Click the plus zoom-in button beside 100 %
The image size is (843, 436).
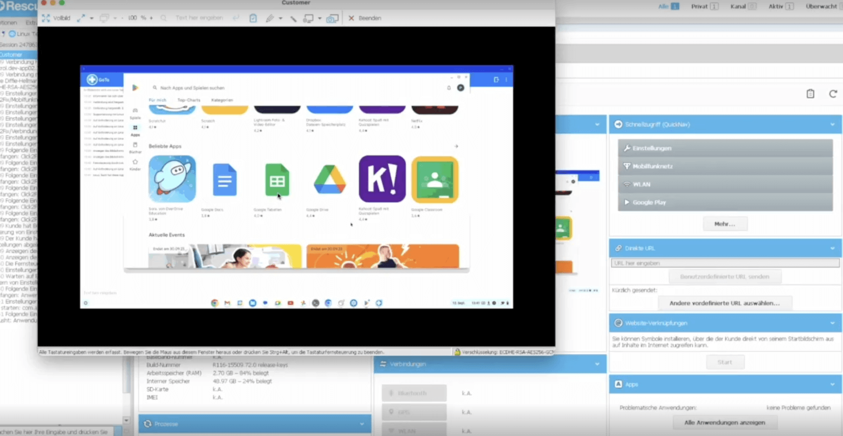(151, 18)
